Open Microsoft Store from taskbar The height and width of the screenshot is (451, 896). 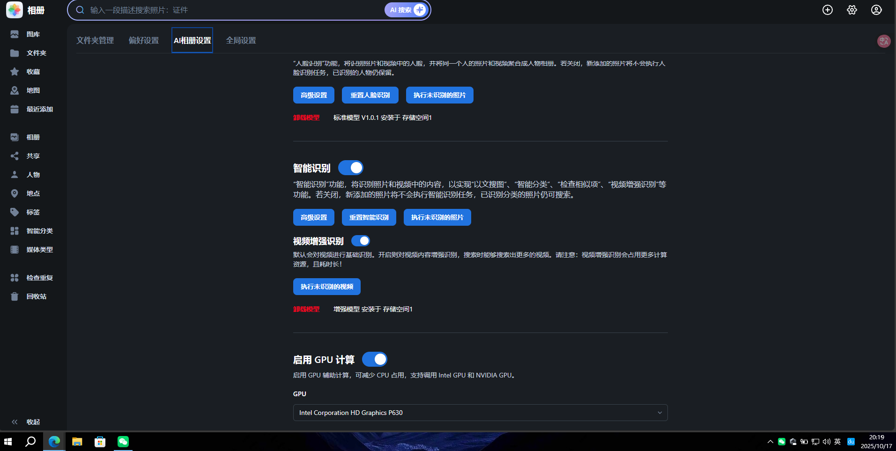tap(100, 442)
